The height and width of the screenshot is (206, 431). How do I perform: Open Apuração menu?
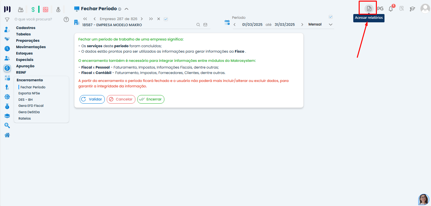tap(25, 66)
